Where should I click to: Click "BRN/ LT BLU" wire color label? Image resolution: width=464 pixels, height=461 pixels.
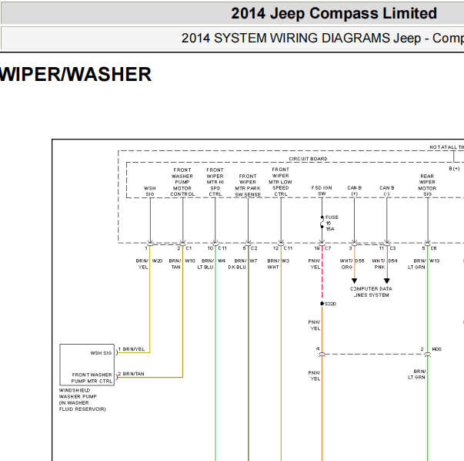(206, 264)
